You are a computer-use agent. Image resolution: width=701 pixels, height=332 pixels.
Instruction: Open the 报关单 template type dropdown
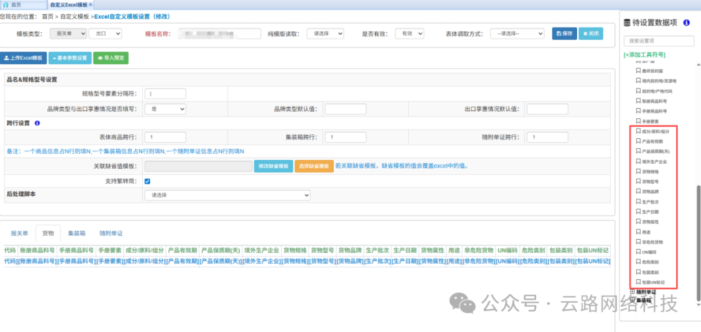pyautogui.click(x=68, y=34)
